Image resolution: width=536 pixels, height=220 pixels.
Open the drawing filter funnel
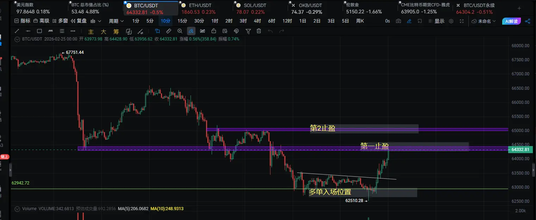pyautogui.click(x=248, y=31)
